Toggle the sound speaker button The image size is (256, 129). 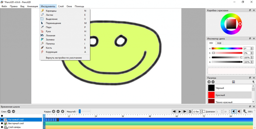click(234, 111)
